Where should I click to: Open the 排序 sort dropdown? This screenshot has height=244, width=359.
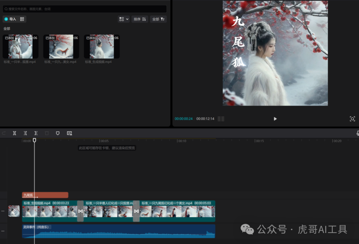click(x=140, y=19)
